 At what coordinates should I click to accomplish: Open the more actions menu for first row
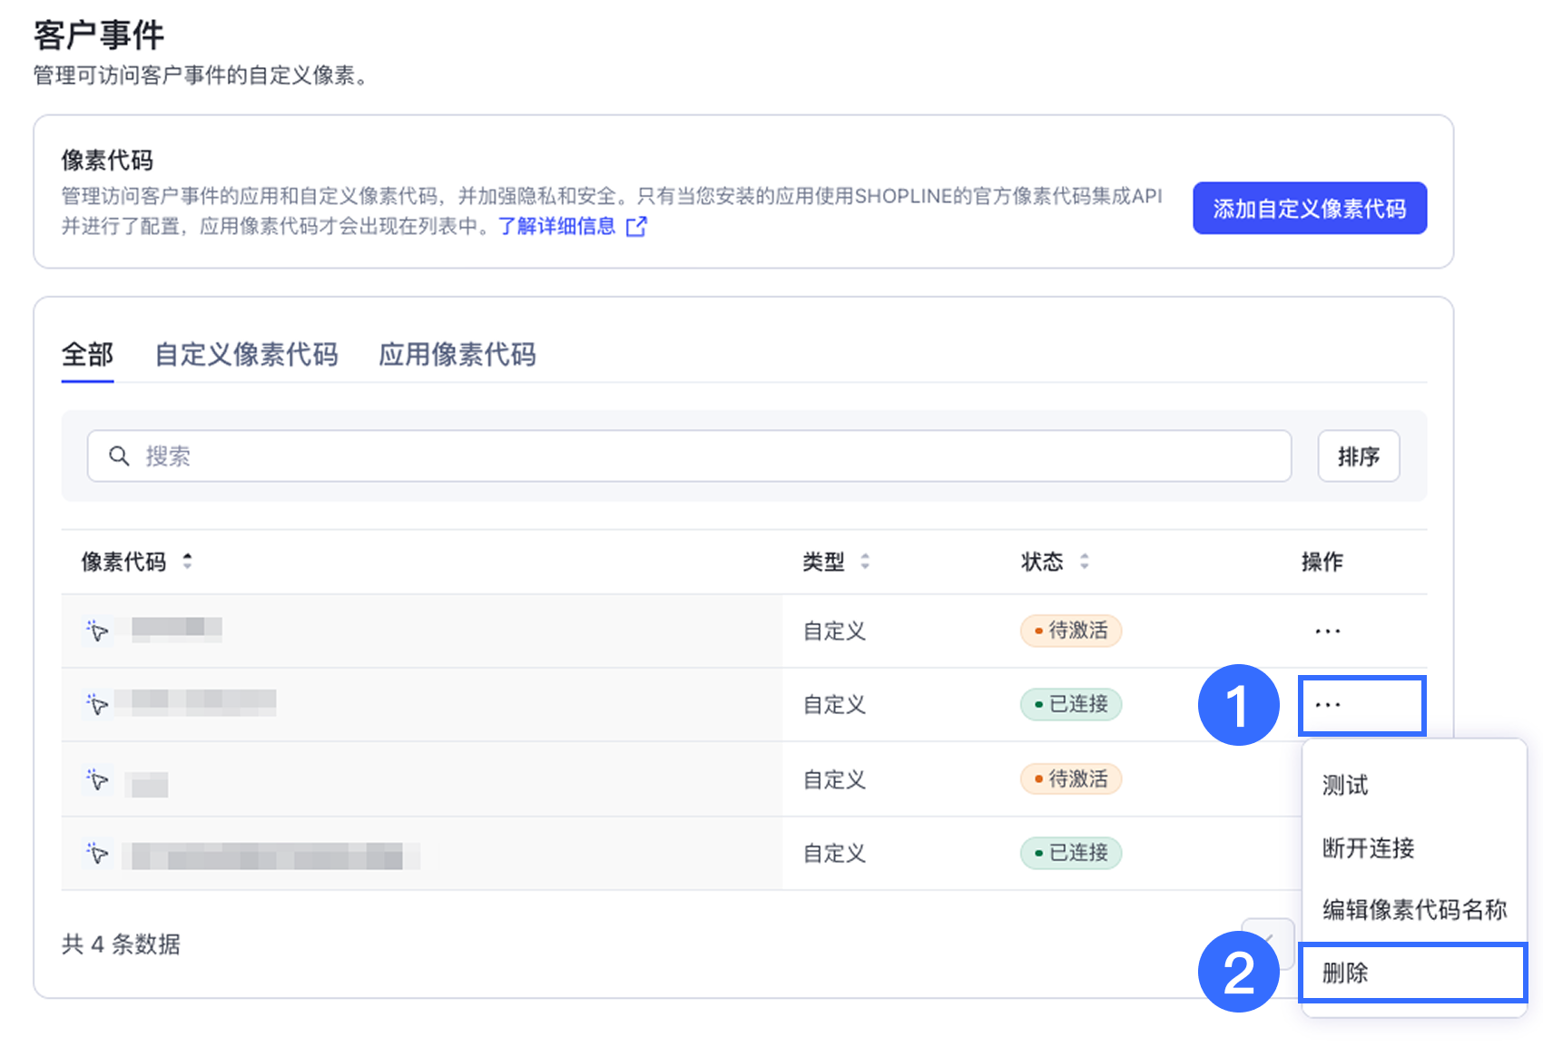coord(1327,631)
